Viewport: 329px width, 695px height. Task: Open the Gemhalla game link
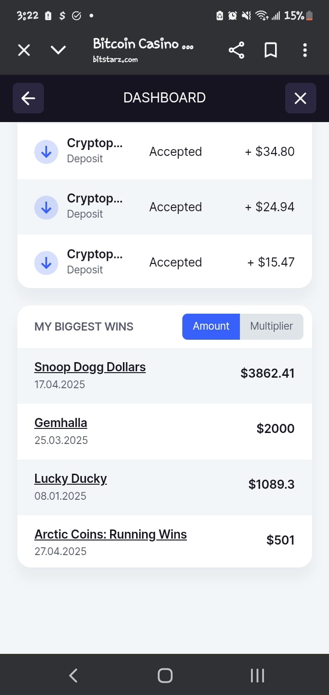pyautogui.click(x=61, y=423)
